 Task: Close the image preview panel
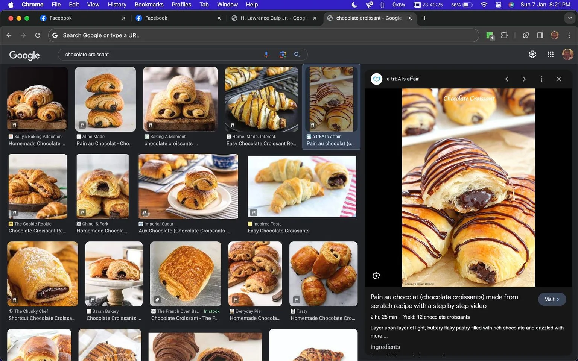pyautogui.click(x=559, y=79)
